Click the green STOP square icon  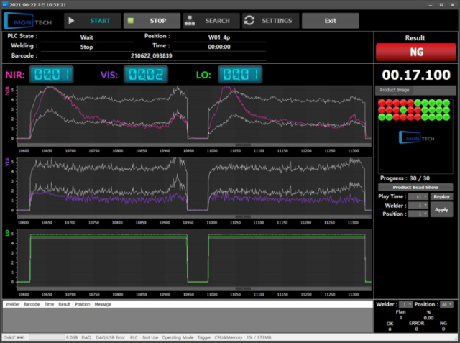tap(132, 21)
